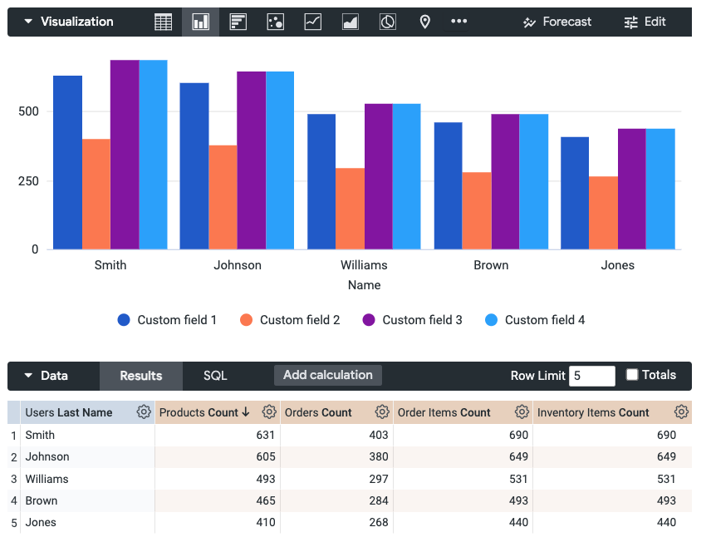711x542 pixels.
Task: Open gear menu for Users Last Name column
Action: [144, 411]
